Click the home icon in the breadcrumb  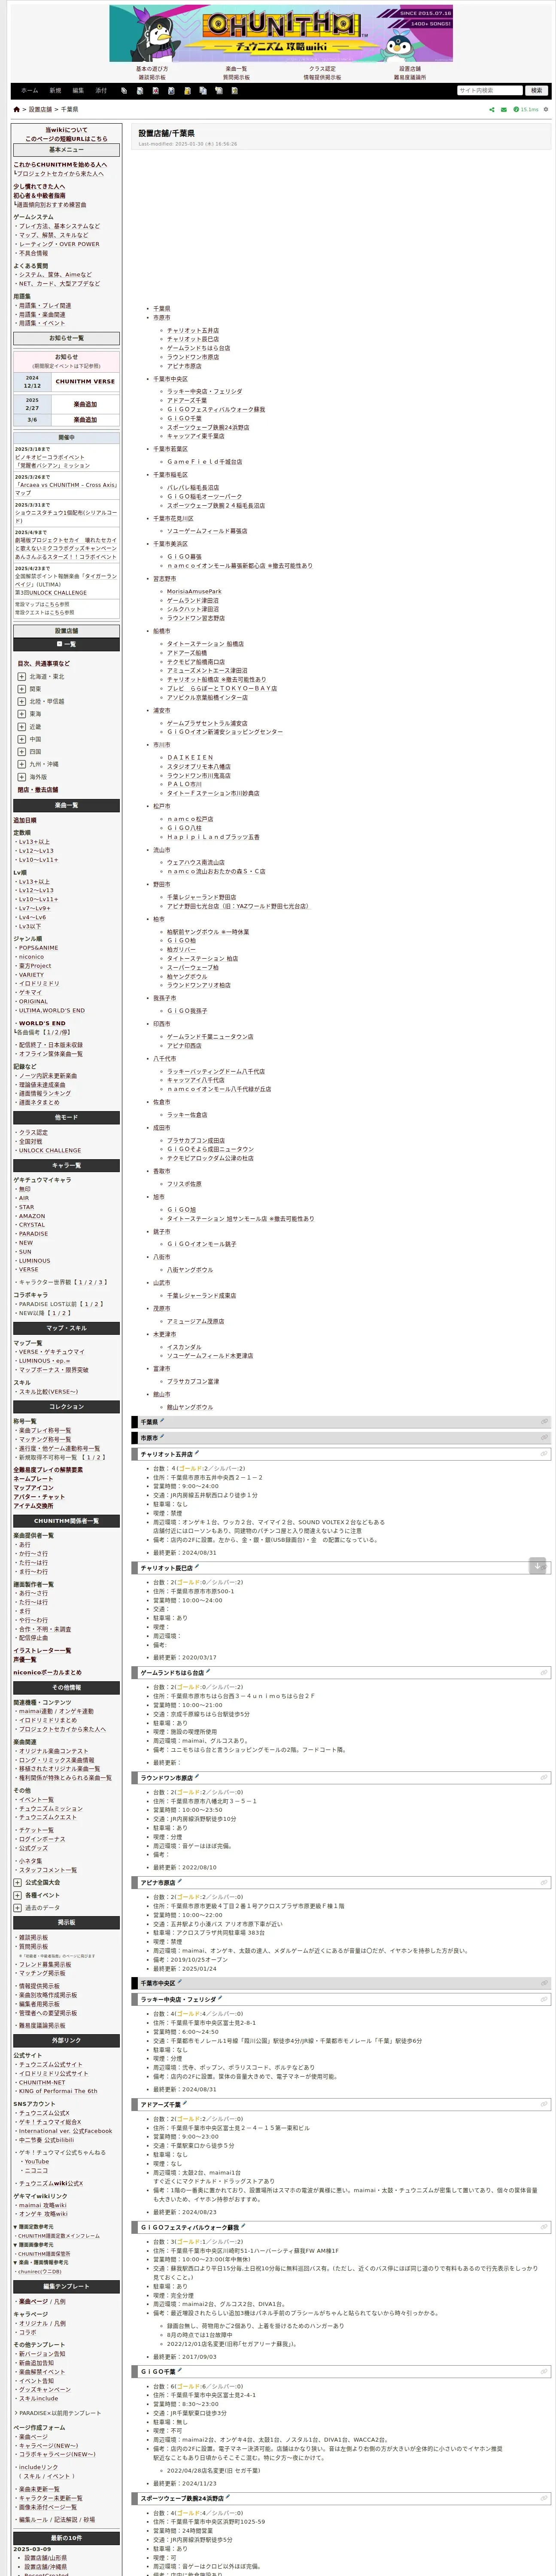tap(16, 109)
